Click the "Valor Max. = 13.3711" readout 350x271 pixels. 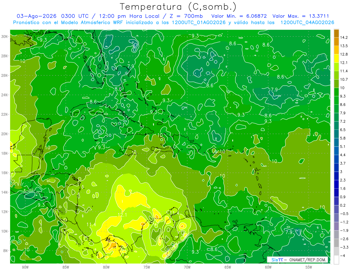click(x=301, y=16)
